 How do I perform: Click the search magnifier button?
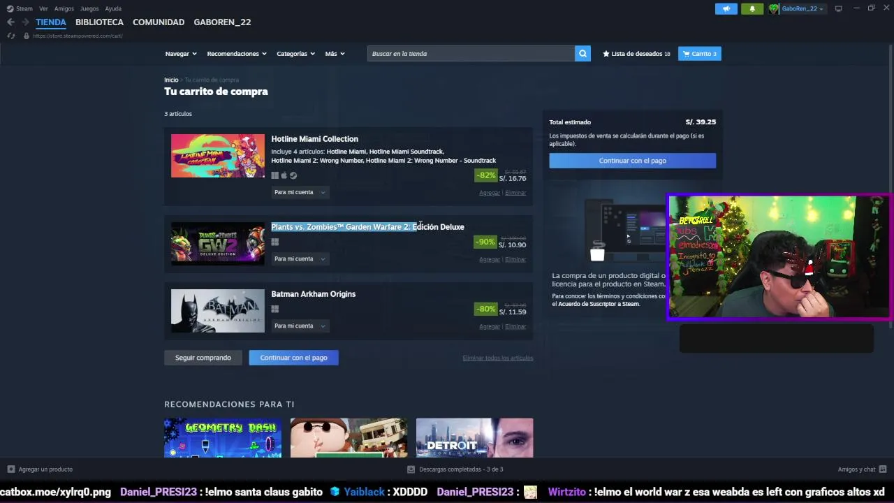tap(582, 54)
